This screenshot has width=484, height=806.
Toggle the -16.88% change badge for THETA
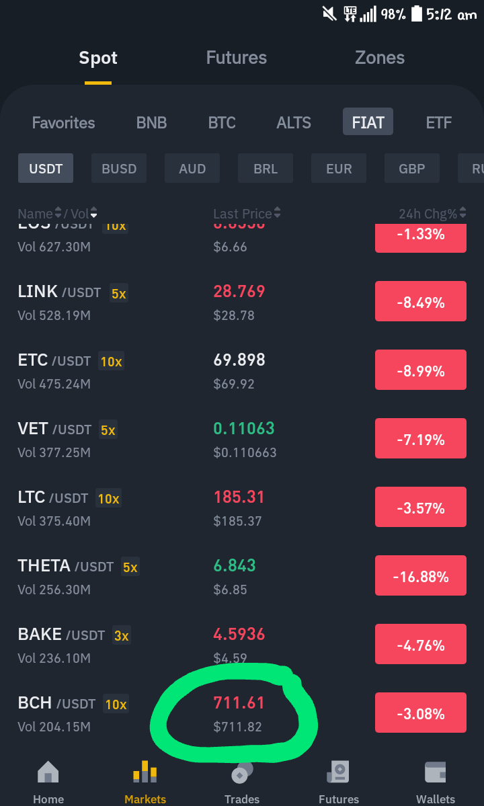point(421,575)
